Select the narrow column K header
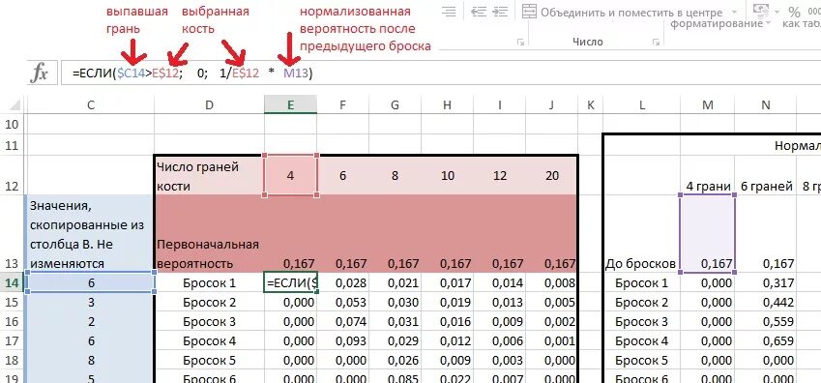This screenshot has width=821, height=383. pyautogui.click(x=591, y=104)
